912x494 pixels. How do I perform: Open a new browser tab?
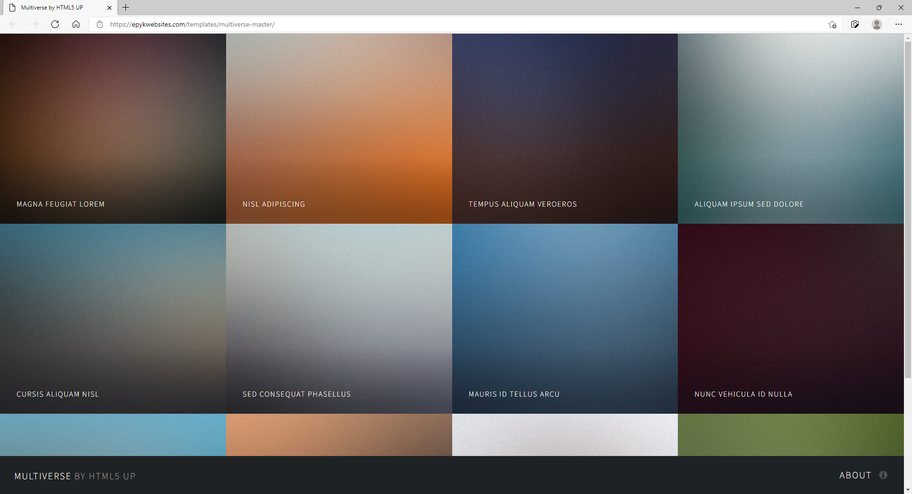click(x=125, y=8)
